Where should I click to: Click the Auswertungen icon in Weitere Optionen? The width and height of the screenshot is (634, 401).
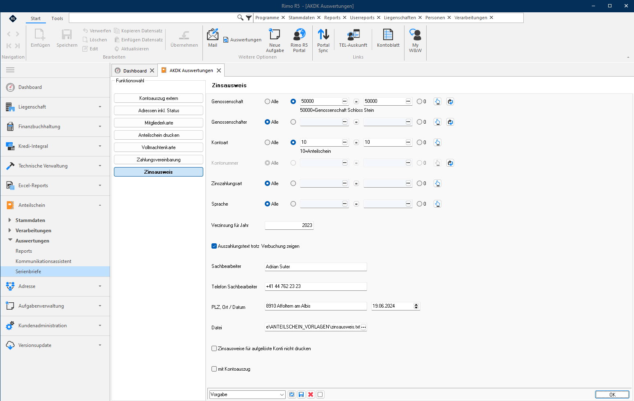[x=226, y=40]
